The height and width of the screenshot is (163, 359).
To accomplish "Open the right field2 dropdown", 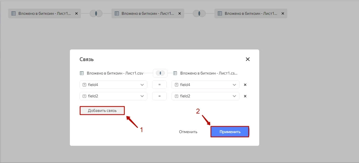I will (x=206, y=96).
